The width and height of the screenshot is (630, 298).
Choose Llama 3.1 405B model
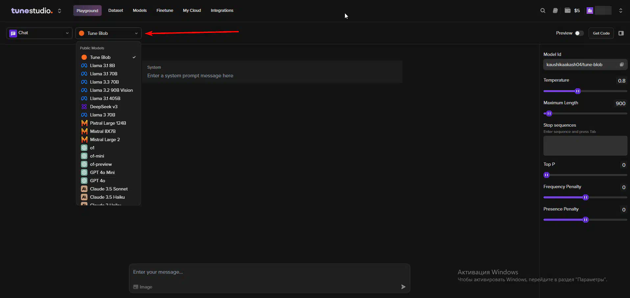[109, 98]
